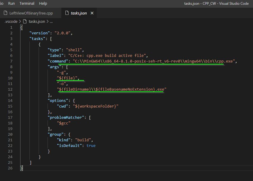Screen dimensions: 253x181
Task: Click breadcrumb ellipsis after tasks.json
Action: pos(51,22)
